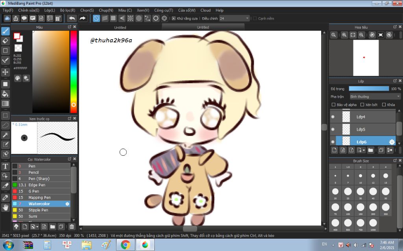Open Chrome from taskbar
The width and height of the screenshot is (403, 251).
tap(126, 245)
